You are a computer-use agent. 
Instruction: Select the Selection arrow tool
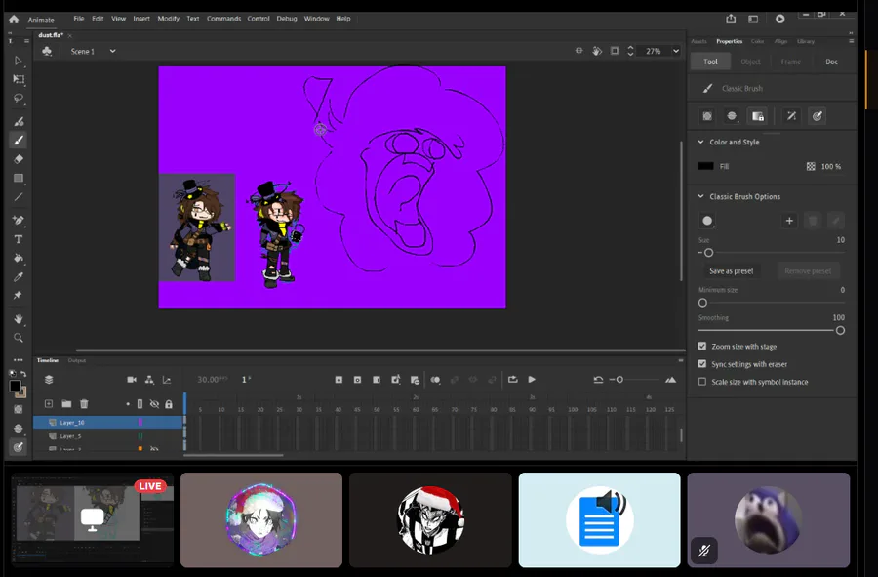click(18, 61)
